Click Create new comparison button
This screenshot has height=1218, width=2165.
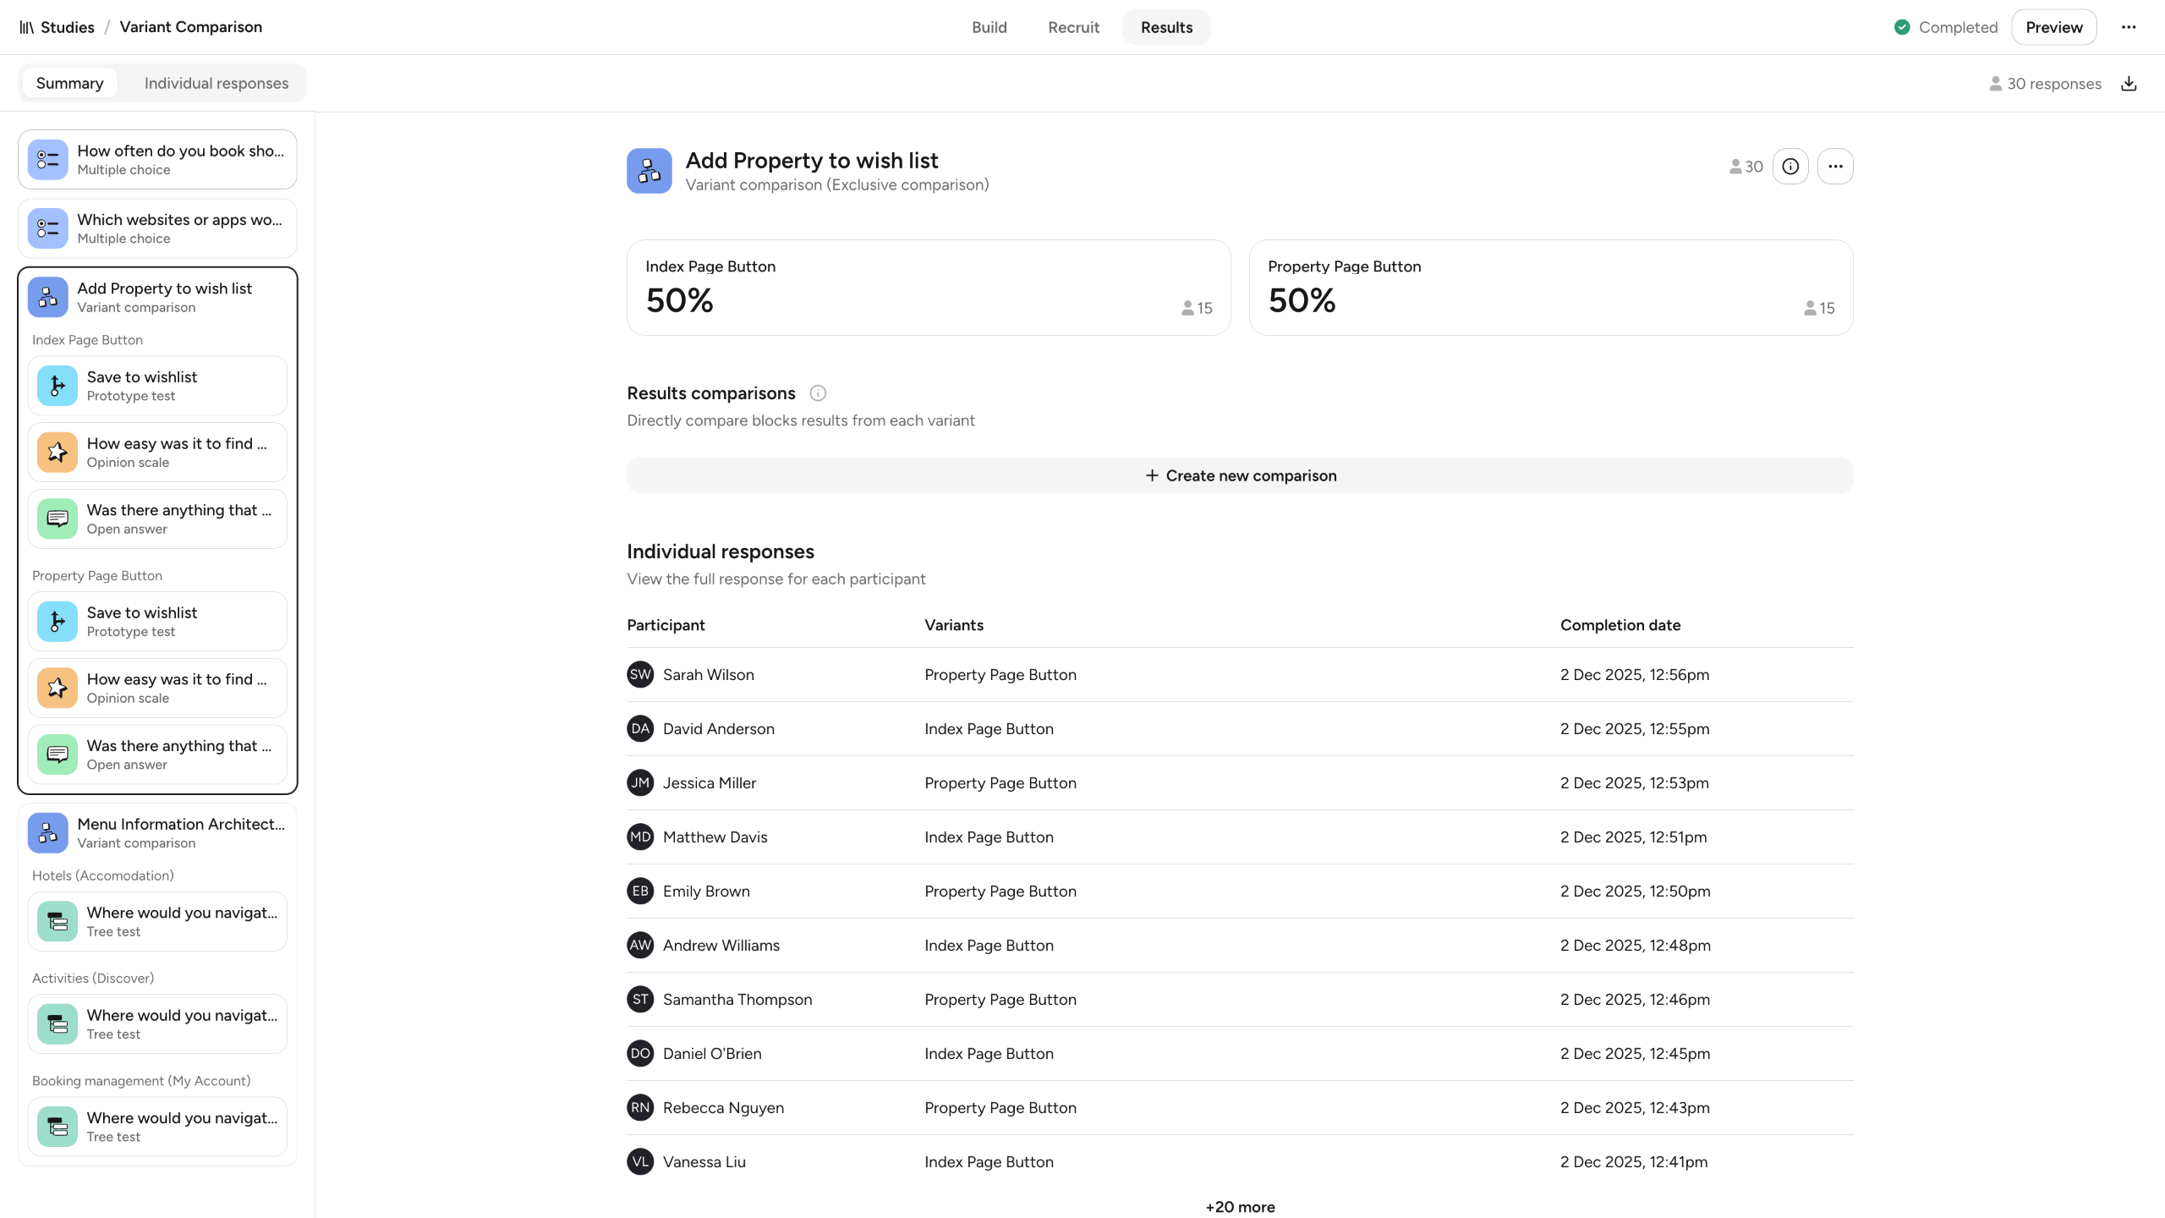coord(1240,475)
